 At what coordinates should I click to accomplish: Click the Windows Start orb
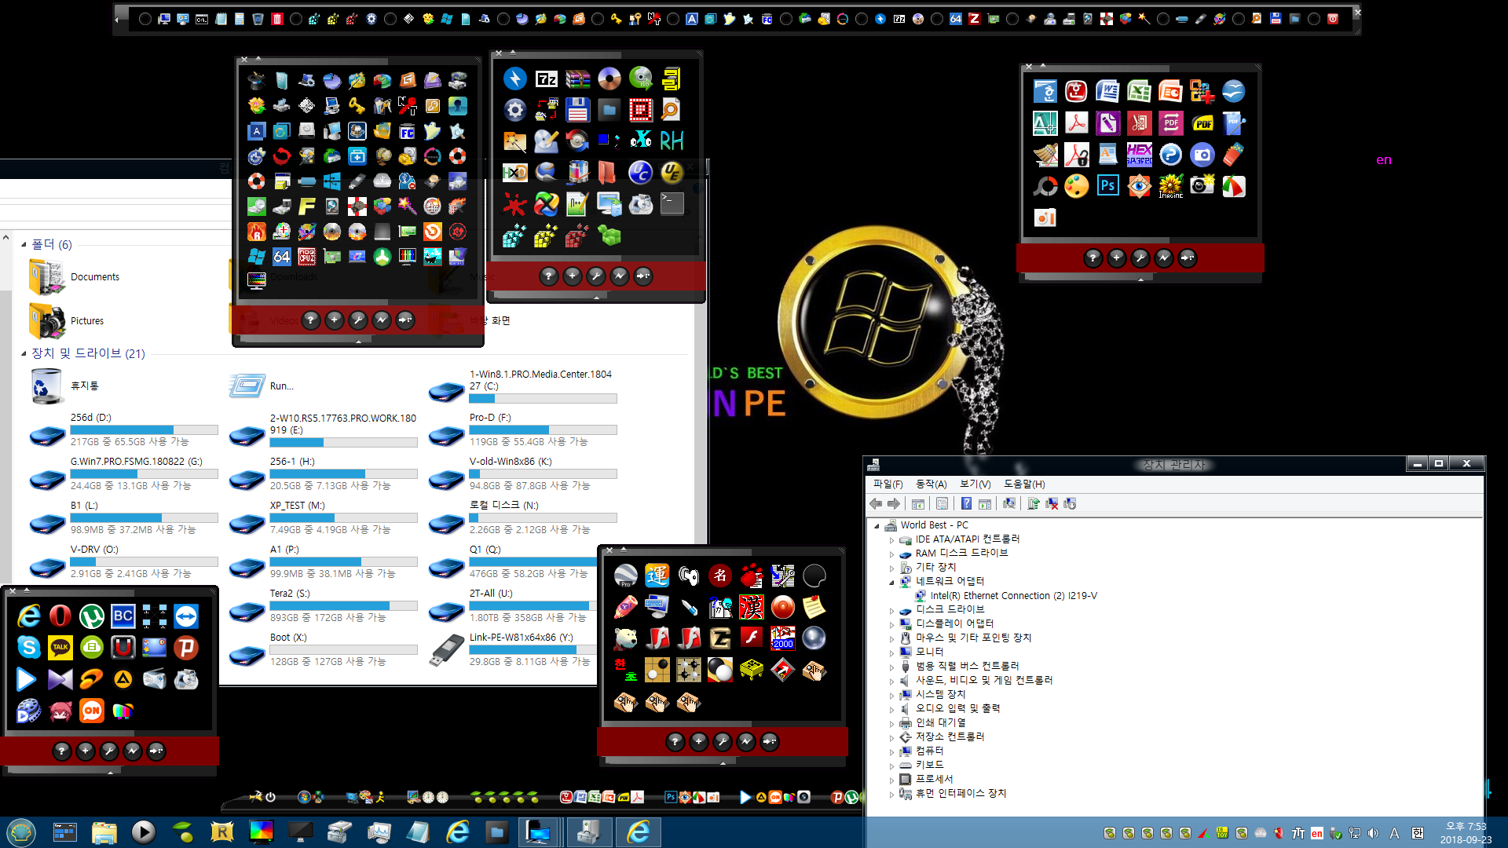[21, 832]
